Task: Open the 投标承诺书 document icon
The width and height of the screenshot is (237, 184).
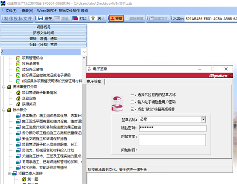Action: coord(18,64)
